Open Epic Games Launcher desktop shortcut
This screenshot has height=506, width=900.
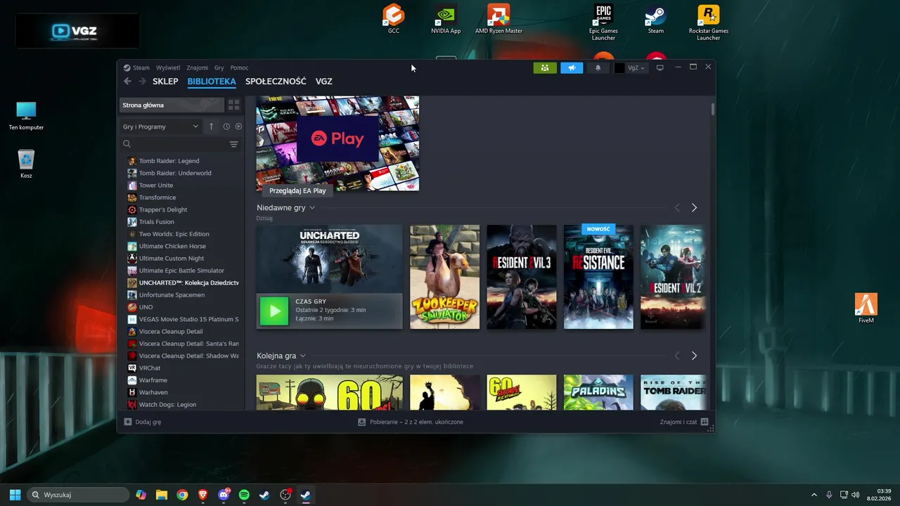pos(603,22)
